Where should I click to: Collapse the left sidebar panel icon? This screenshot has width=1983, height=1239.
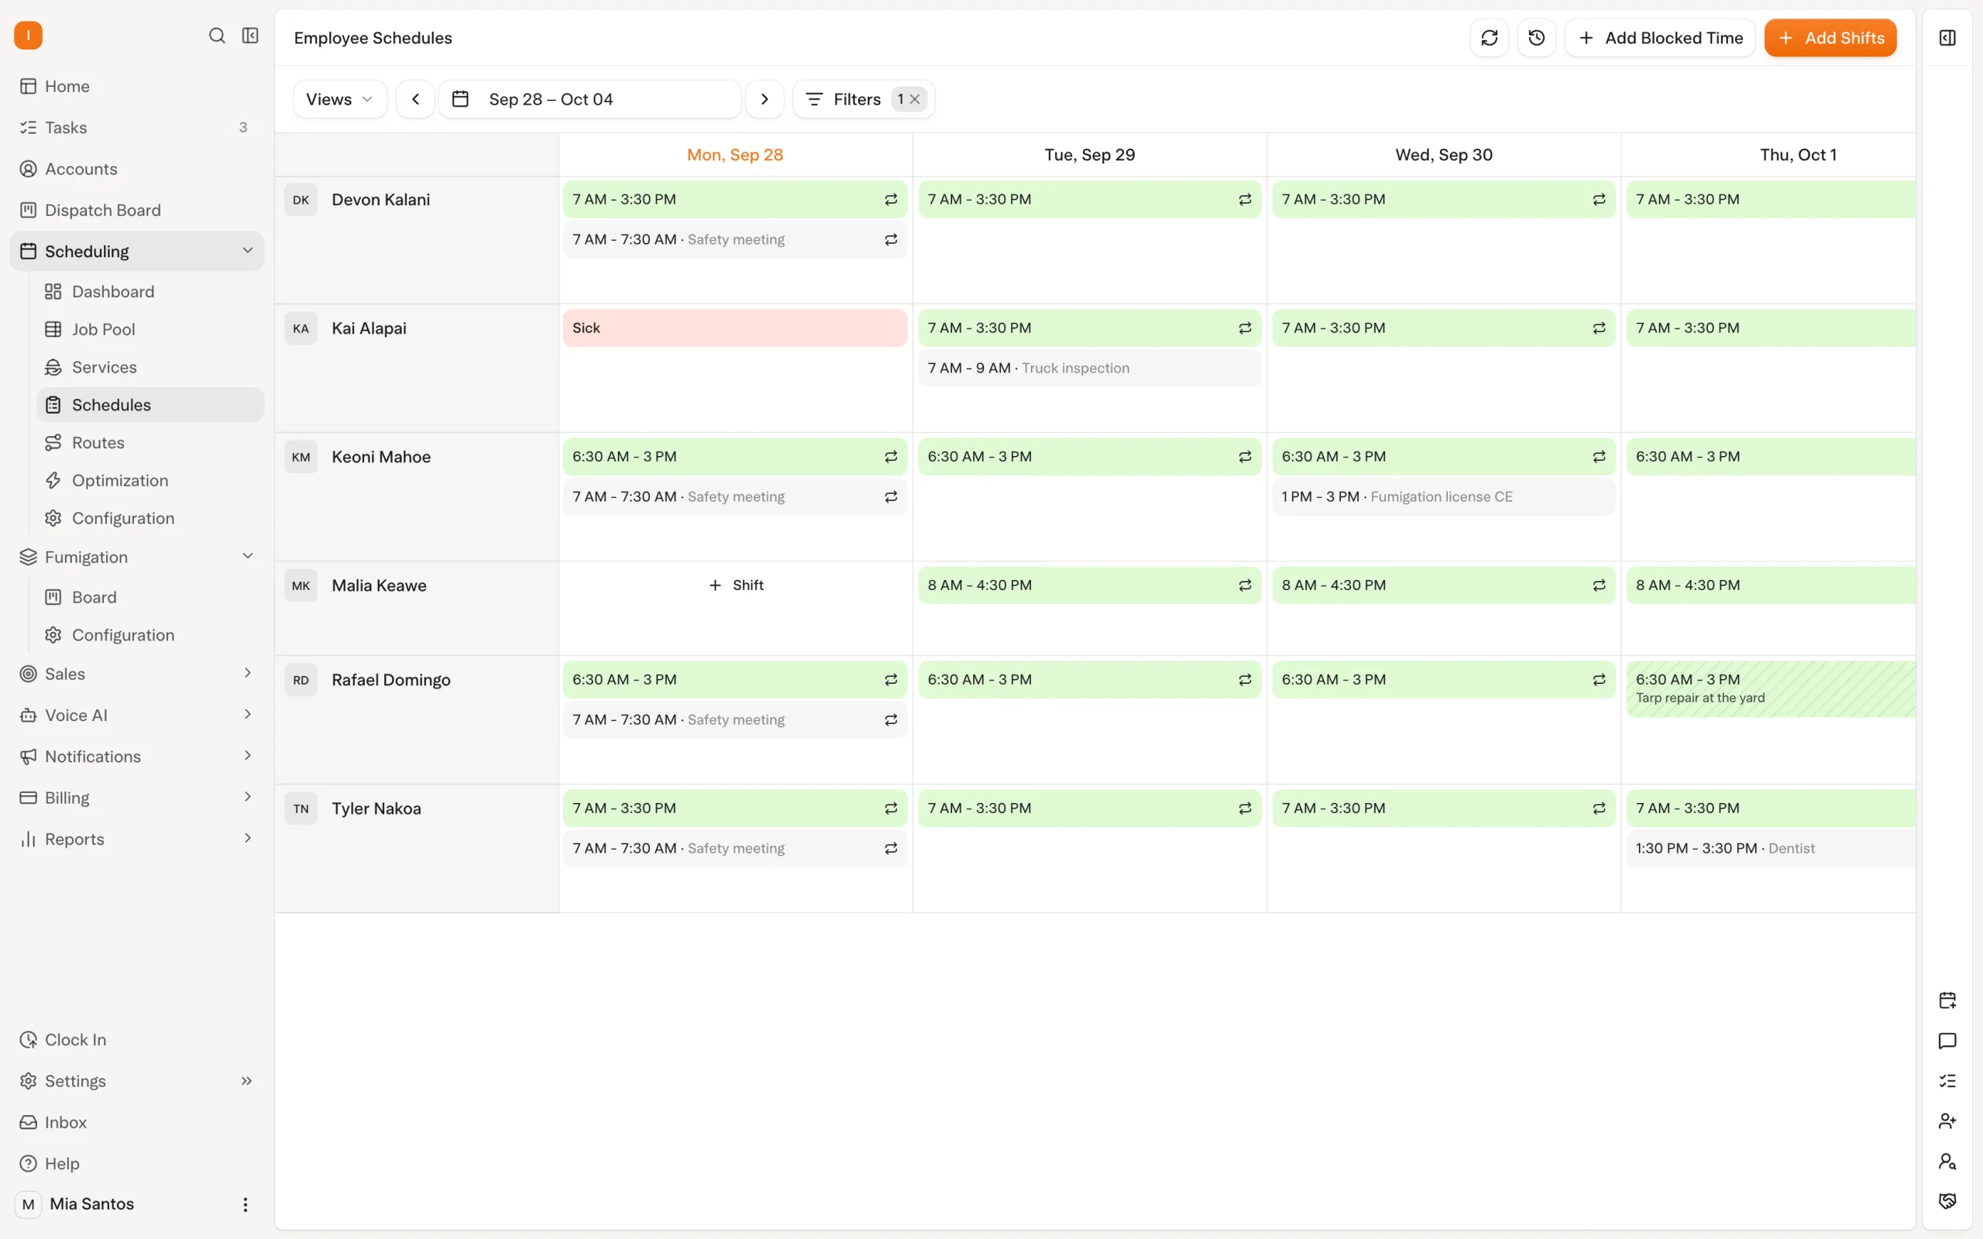click(x=251, y=36)
